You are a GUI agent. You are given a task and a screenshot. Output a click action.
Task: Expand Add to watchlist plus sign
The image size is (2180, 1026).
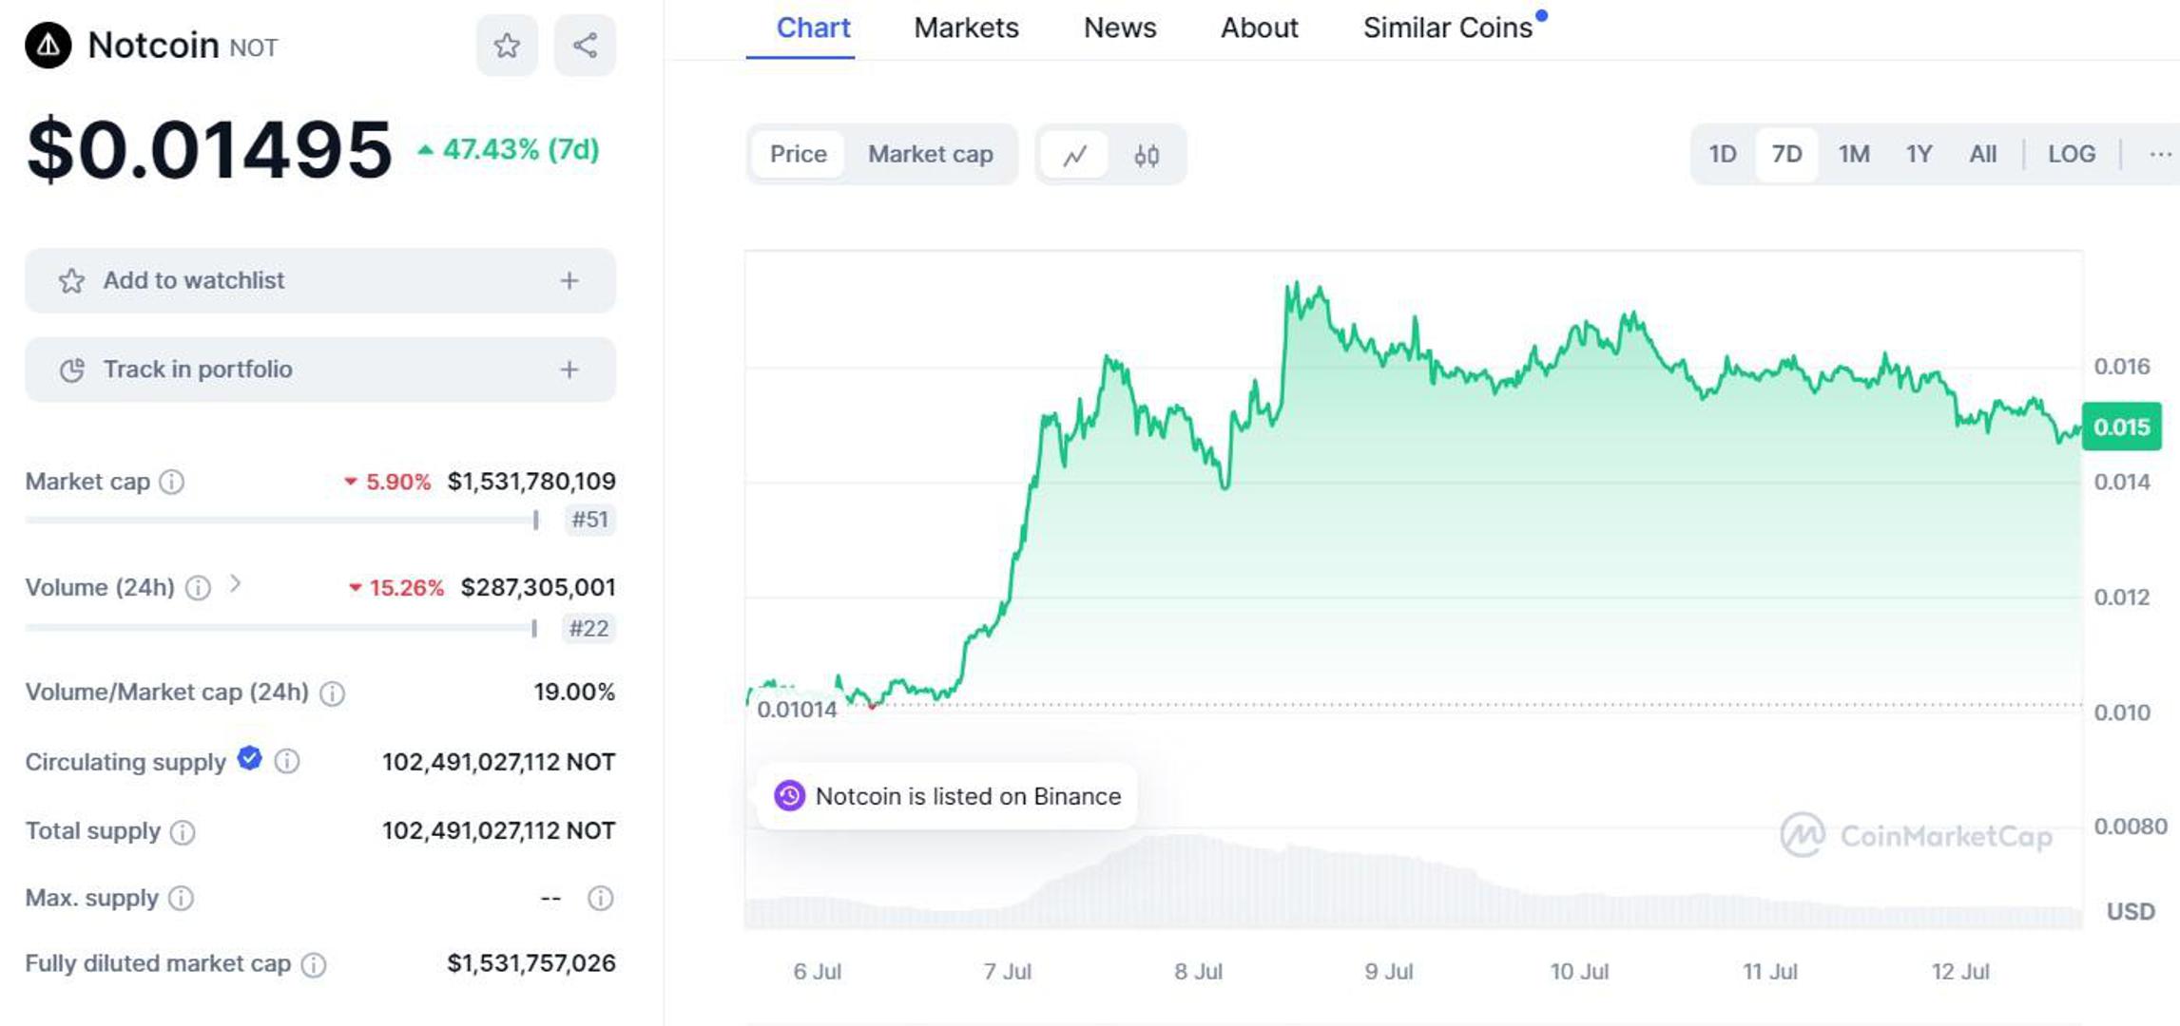point(569,281)
